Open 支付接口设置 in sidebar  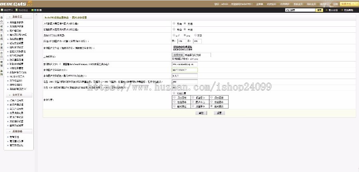tap(16, 121)
